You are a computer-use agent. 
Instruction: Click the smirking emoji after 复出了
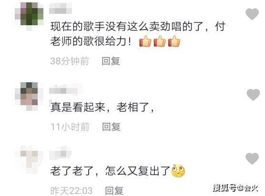pyautogui.click(x=178, y=171)
